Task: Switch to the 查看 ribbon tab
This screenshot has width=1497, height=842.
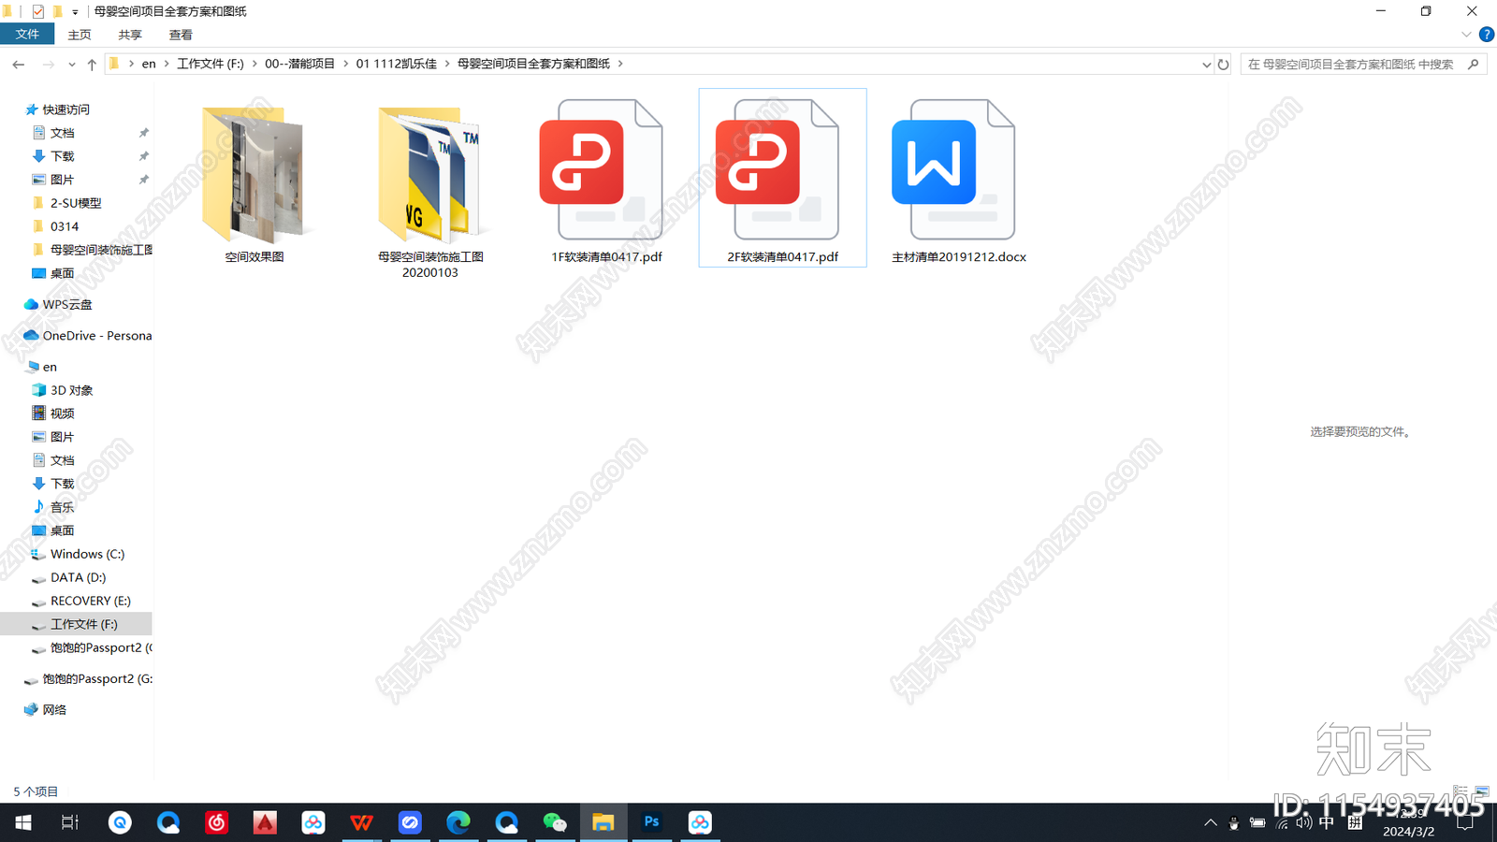Action: click(x=181, y=35)
